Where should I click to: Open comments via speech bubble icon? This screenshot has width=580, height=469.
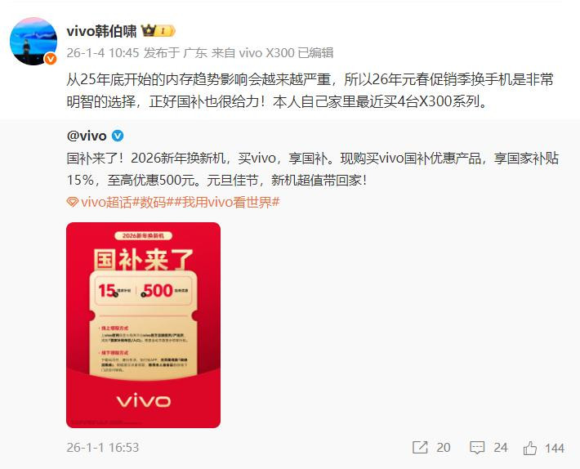[x=477, y=448]
